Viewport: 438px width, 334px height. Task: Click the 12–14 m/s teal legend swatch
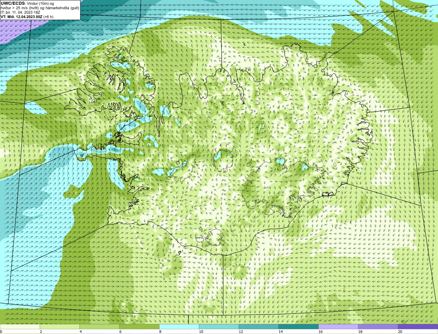[x=259, y=327]
